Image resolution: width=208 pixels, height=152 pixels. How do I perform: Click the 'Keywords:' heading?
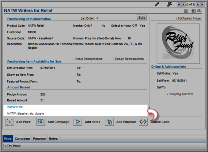tap(15, 107)
